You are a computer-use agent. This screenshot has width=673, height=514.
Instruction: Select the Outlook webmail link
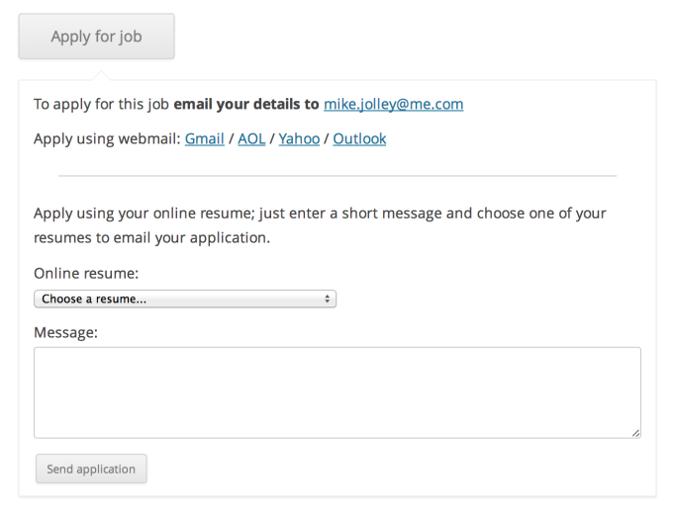[359, 139]
